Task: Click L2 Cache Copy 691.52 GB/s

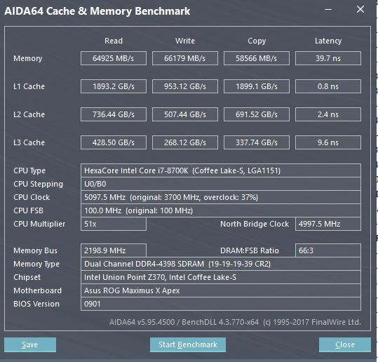Action: 257,114
